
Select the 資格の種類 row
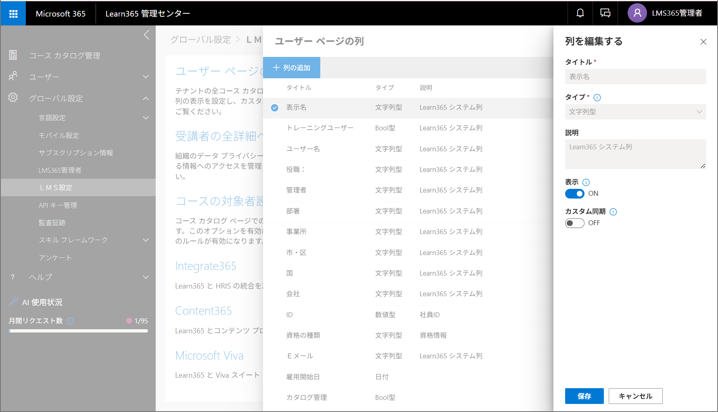click(408, 336)
